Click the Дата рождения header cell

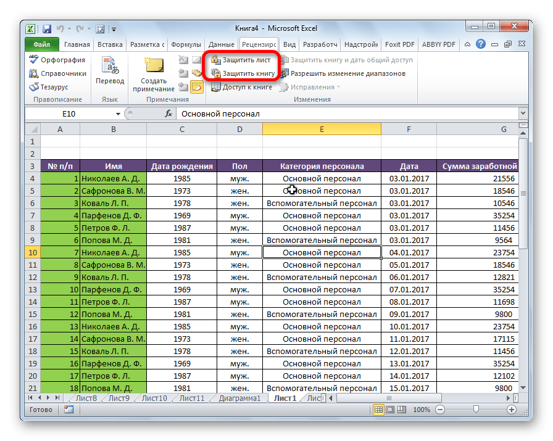click(181, 166)
